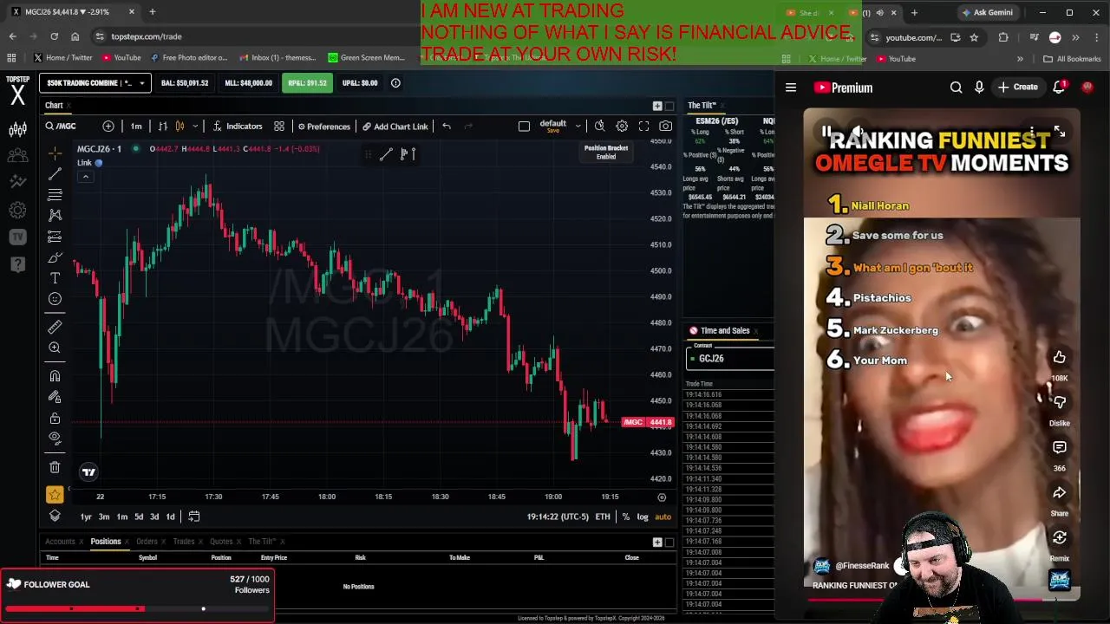Open the Fibonacci retracement tool
This screenshot has width=1110, height=624.
(x=55, y=194)
